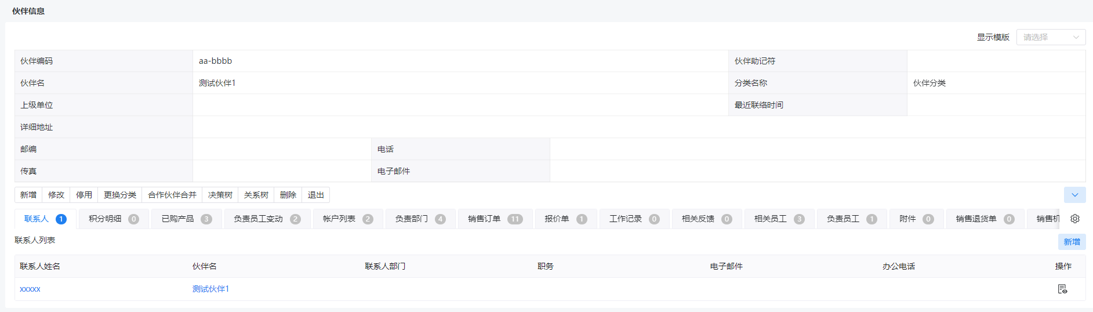Screen dimensions: 1093x312
Task: Click the 删除 button
Action: click(288, 195)
